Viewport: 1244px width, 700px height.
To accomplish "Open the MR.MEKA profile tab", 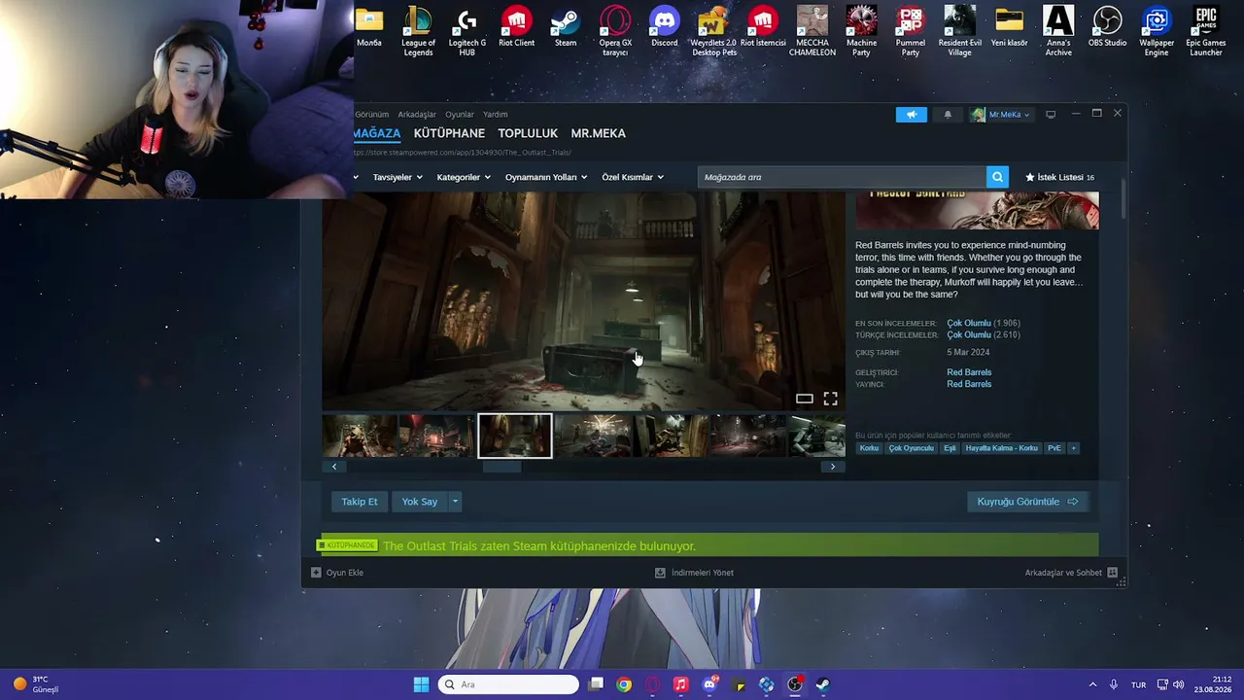I will (599, 133).
